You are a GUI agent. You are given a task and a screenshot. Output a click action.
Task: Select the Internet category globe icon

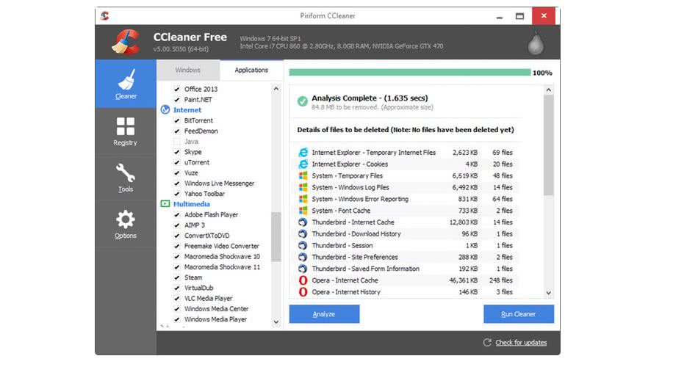[x=165, y=110]
